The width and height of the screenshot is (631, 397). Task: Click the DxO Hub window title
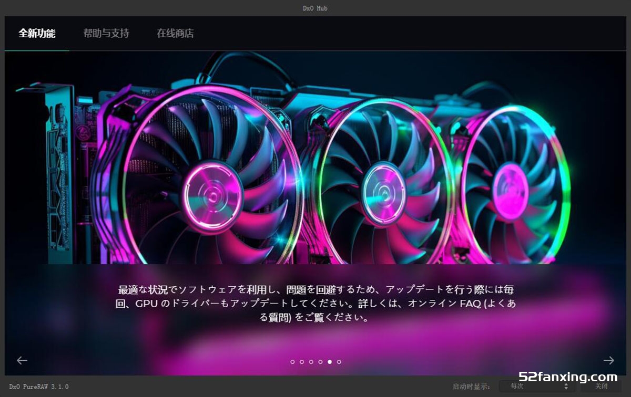click(315, 8)
